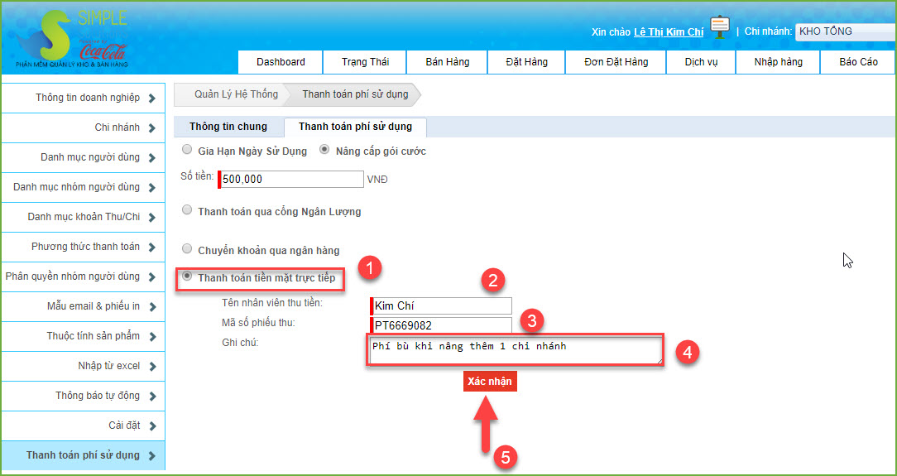Click into the Ghi chú text area
The height and width of the screenshot is (476, 897).
pos(514,351)
